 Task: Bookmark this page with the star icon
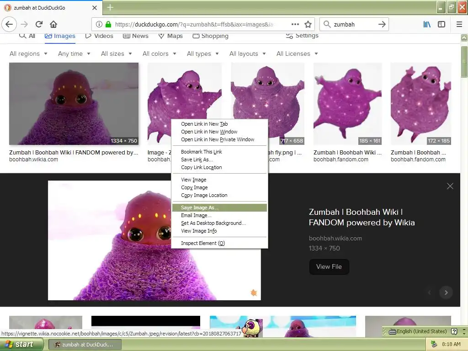(x=308, y=24)
